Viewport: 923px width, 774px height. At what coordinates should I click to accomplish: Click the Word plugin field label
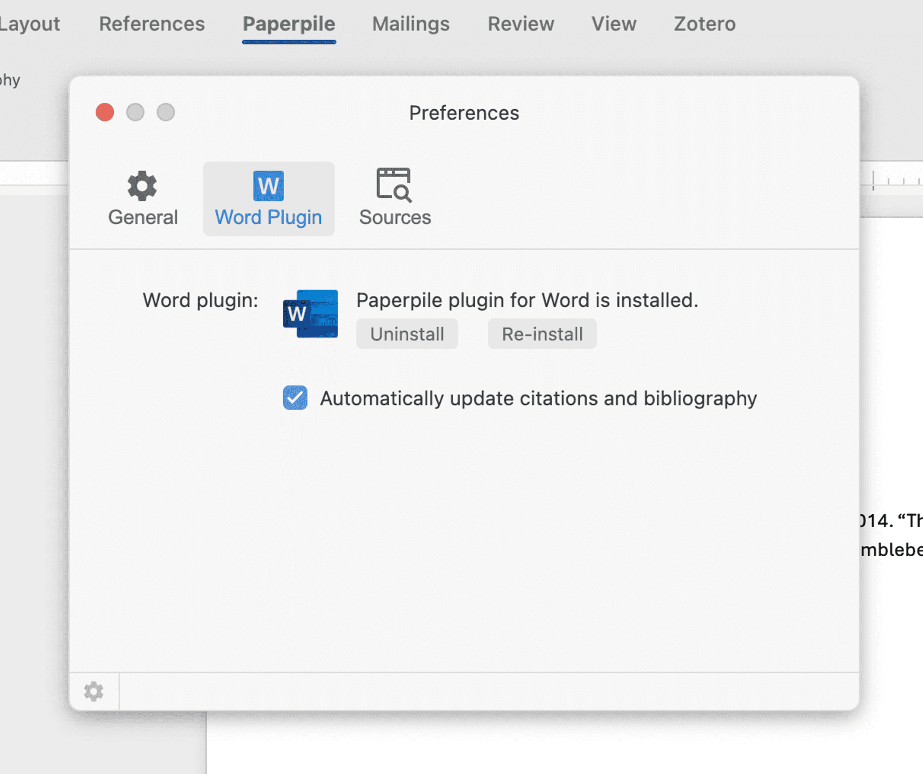pyautogui.click(x=200, y=300)
